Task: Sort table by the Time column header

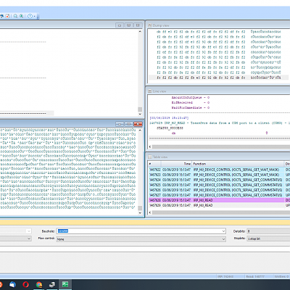Action: click(176, 164)
